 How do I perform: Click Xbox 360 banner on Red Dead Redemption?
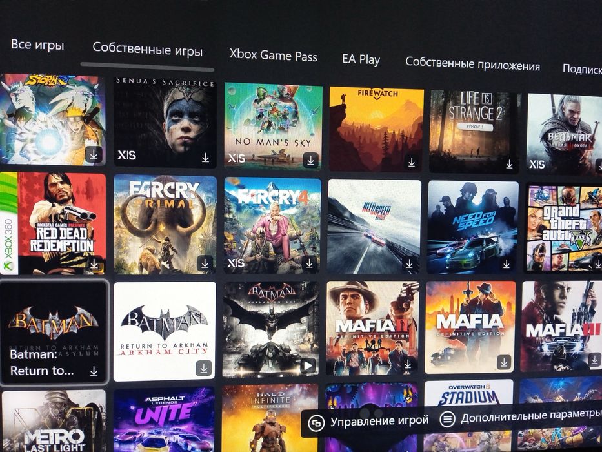coord(8,223)
